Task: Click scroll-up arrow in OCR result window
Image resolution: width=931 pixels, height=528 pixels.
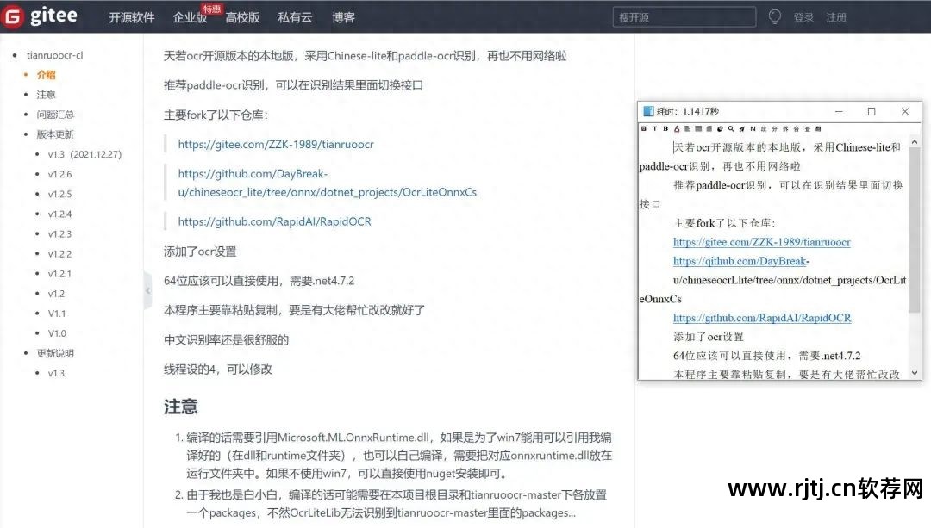Action: [915, 142]
